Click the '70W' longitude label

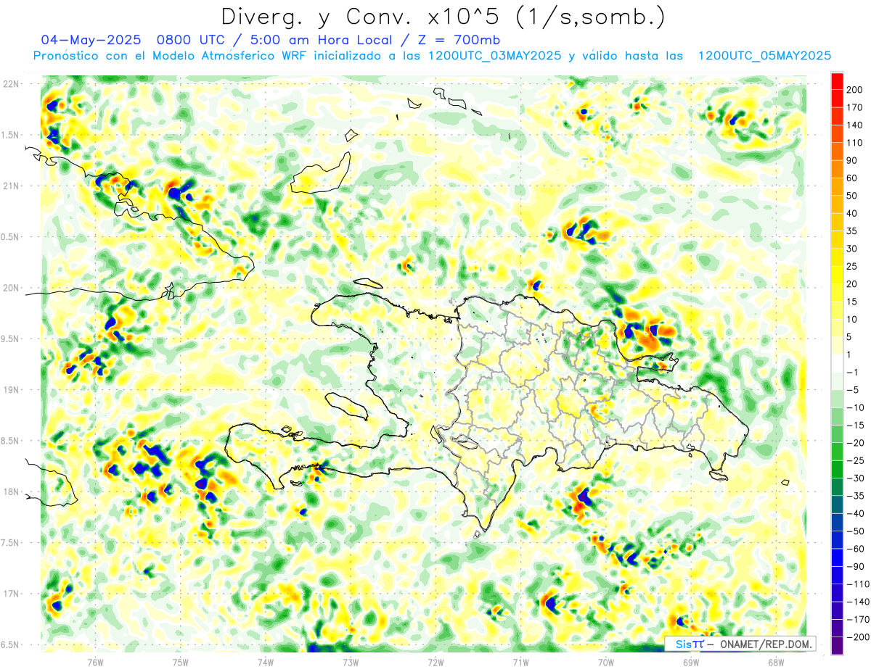point(606,662)
